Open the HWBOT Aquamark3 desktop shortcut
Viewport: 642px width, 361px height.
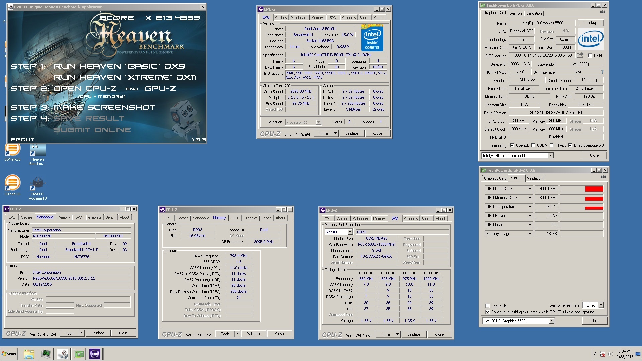click(38, 188)
